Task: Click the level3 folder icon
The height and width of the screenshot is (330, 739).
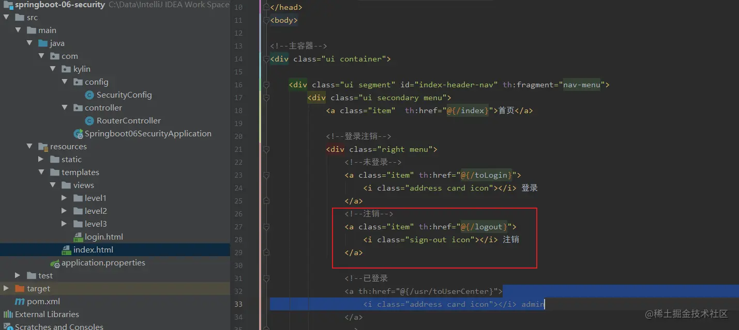Action: point(78,224)
